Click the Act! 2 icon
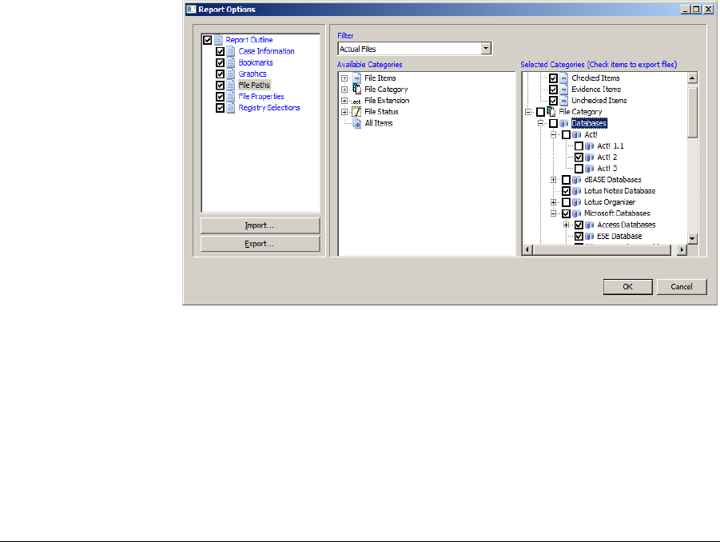Image resolution: width=720 pixels, height=542 pixels. pos(590,157)
